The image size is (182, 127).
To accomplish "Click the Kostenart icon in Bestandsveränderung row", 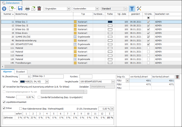I will pos(75,41).
